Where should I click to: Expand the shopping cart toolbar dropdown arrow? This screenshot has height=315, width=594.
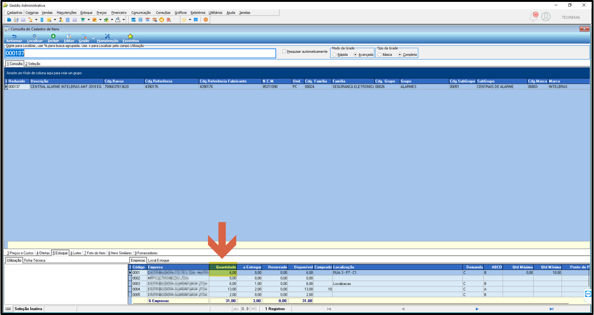(88, 20)
